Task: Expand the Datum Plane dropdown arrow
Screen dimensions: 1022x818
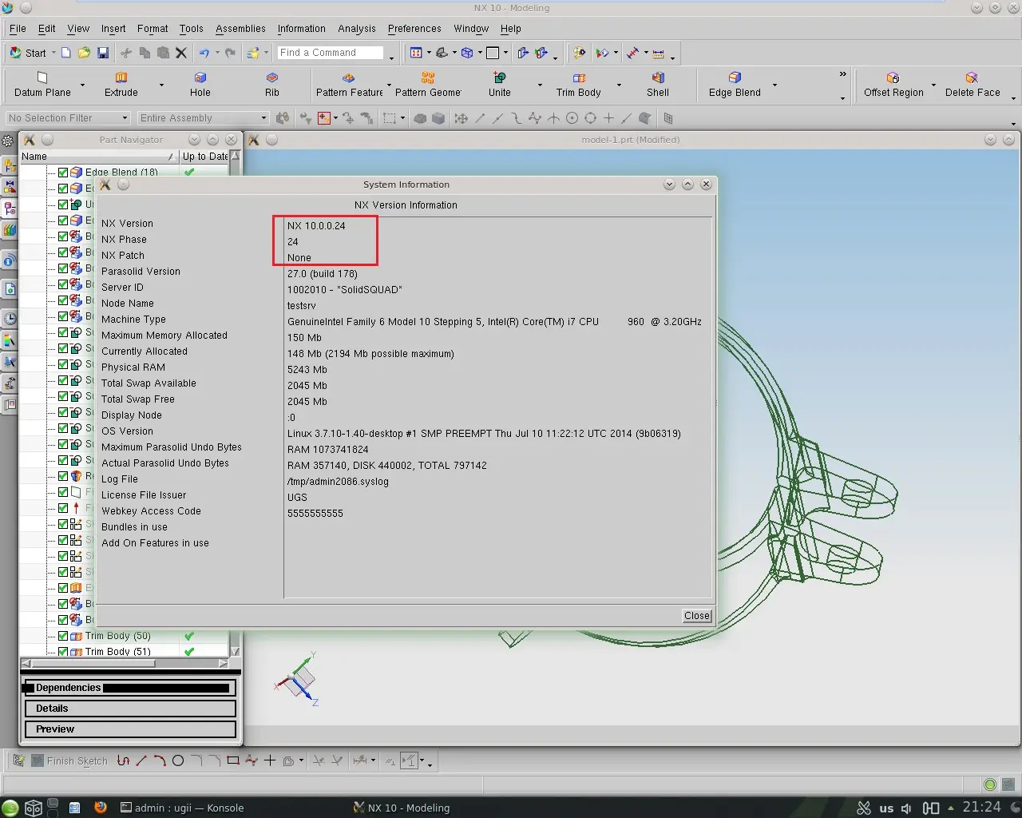Action: coord(82,85)
